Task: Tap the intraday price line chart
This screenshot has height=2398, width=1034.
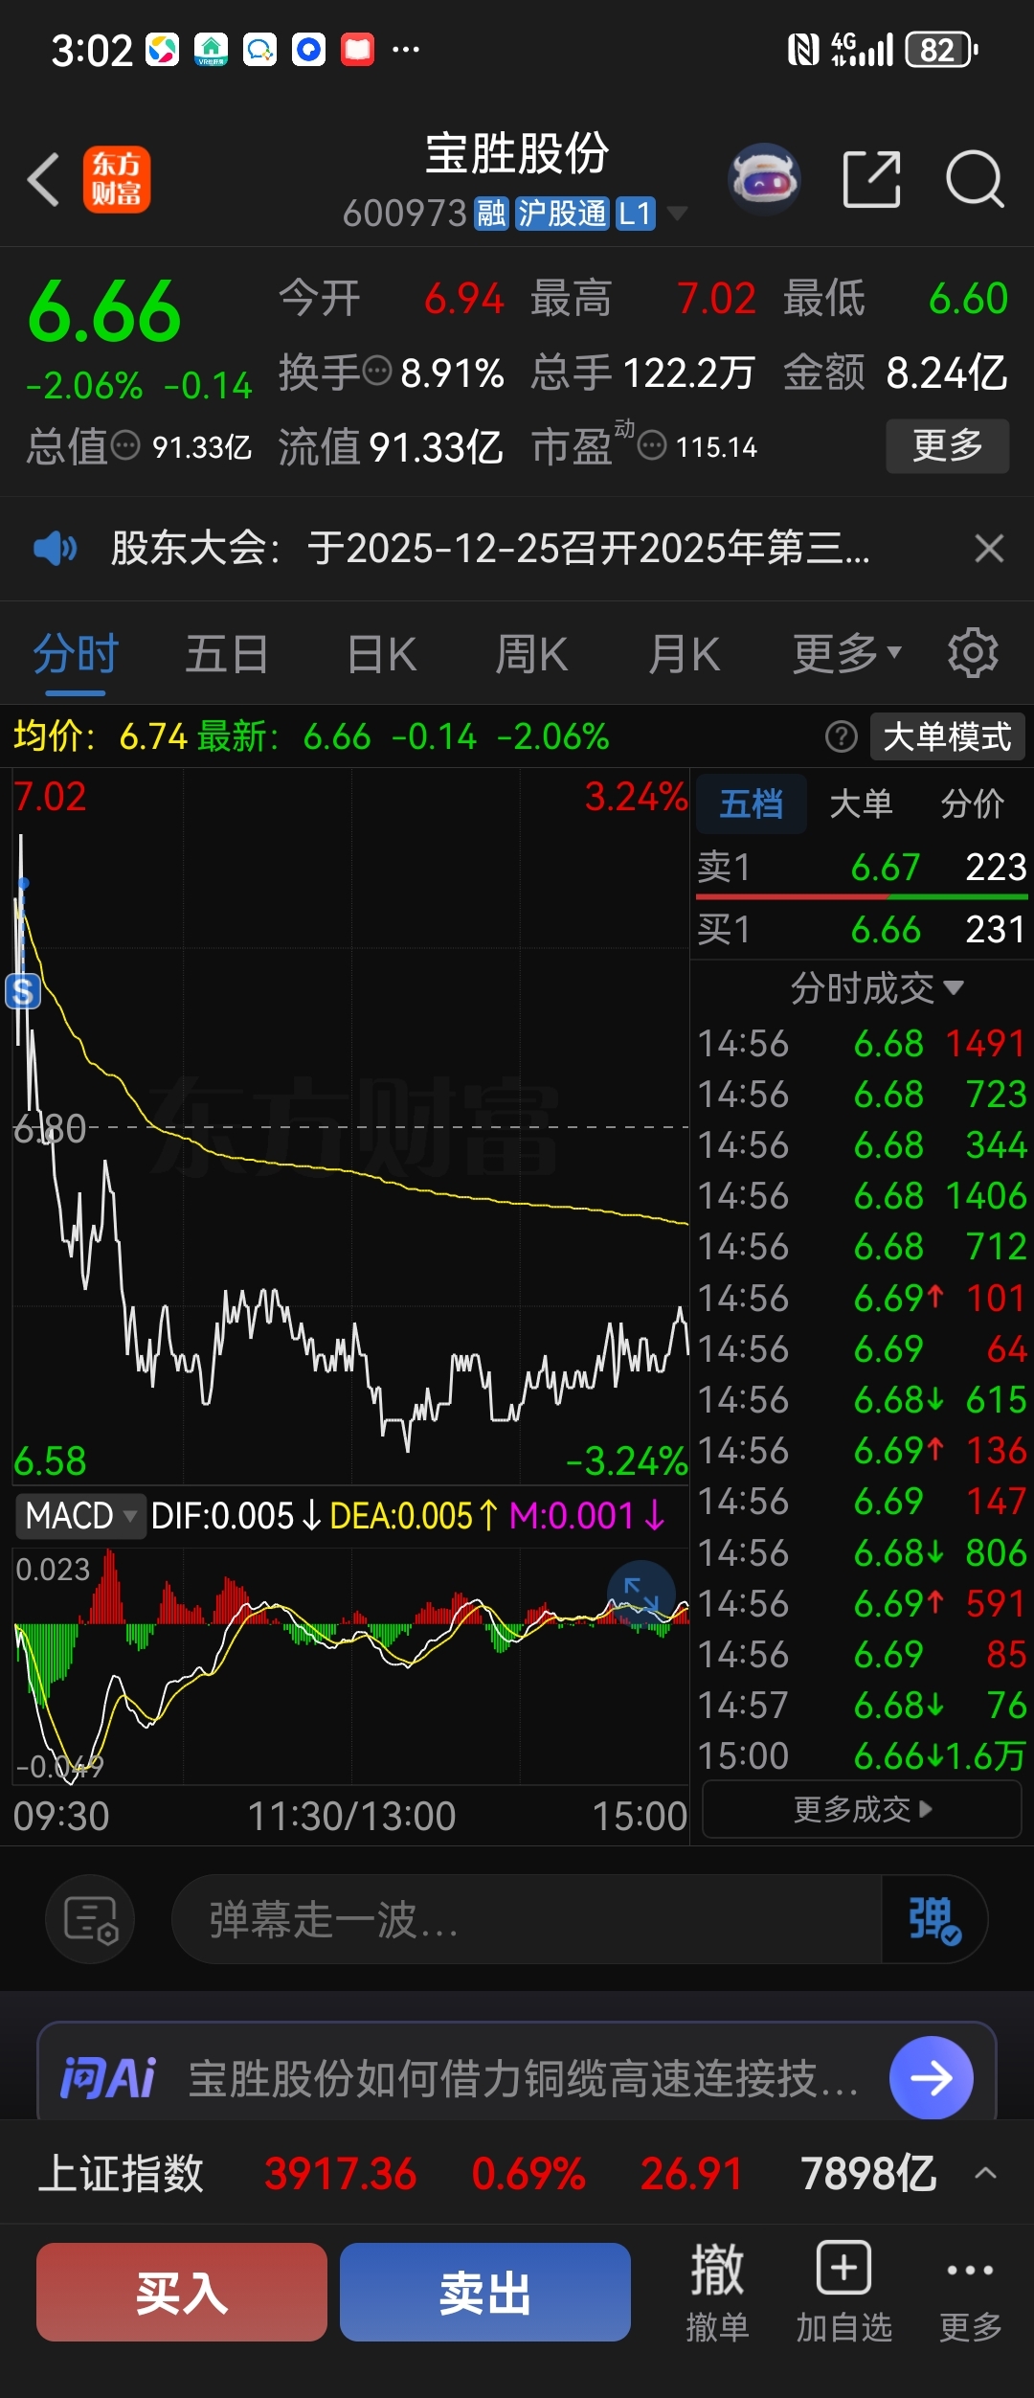Action: tap(350, 1126)
